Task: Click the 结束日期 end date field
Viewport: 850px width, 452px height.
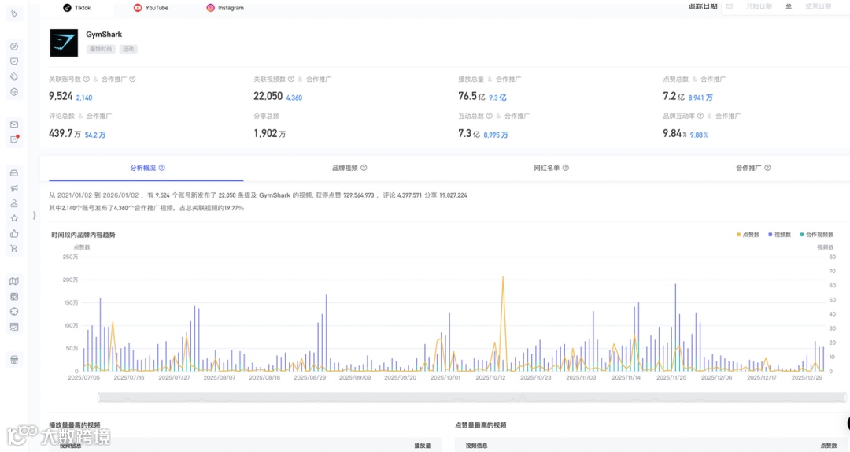Action: coord(818,6)
